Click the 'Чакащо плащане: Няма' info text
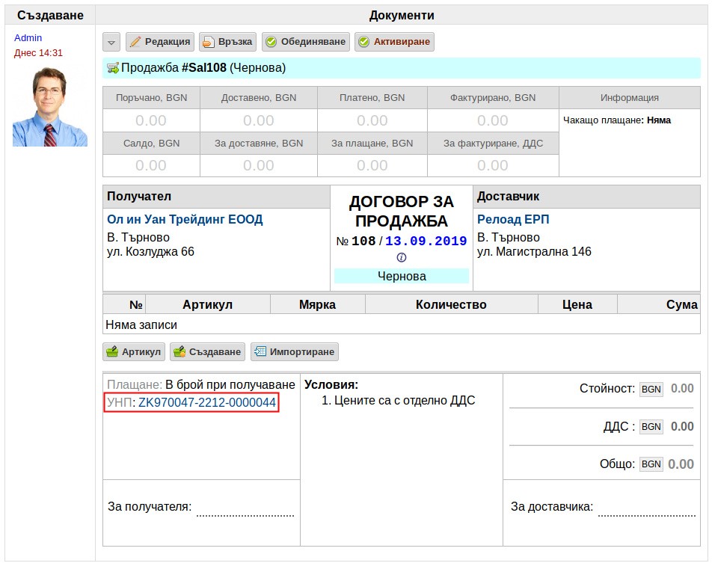This screenshot has height=566, width=712. tap(616, 120)
